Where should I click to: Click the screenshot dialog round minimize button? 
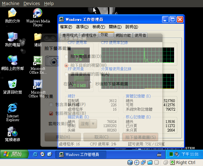point(53,38)
